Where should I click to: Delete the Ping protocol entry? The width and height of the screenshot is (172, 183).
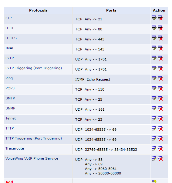160,78
